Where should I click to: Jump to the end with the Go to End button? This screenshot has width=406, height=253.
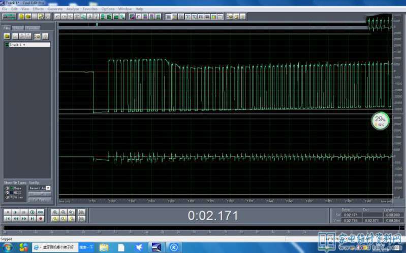32,219
